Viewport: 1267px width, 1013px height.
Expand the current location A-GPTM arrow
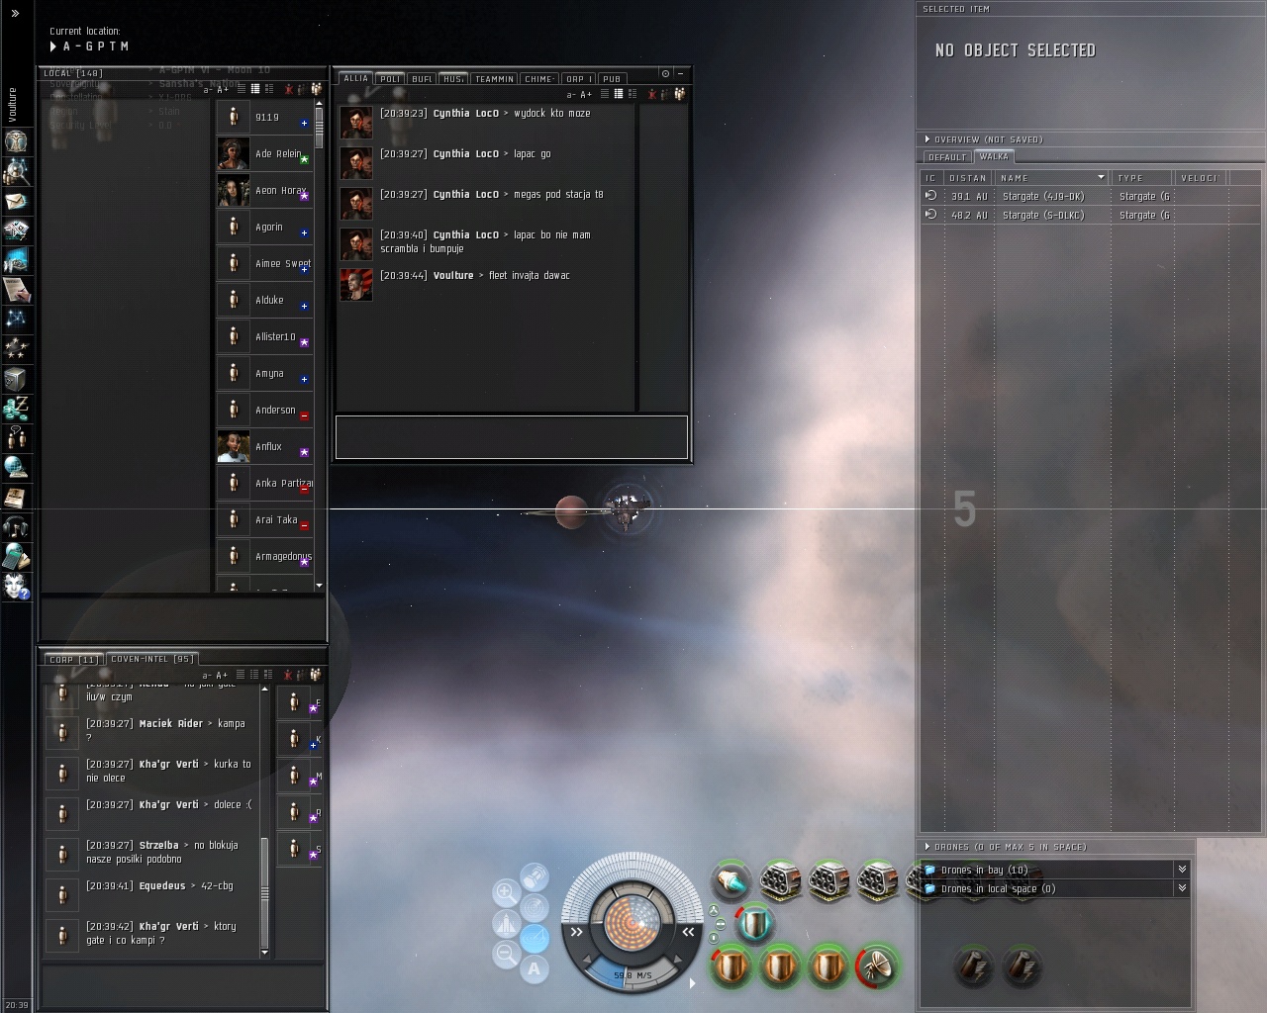tap(53, 46)
